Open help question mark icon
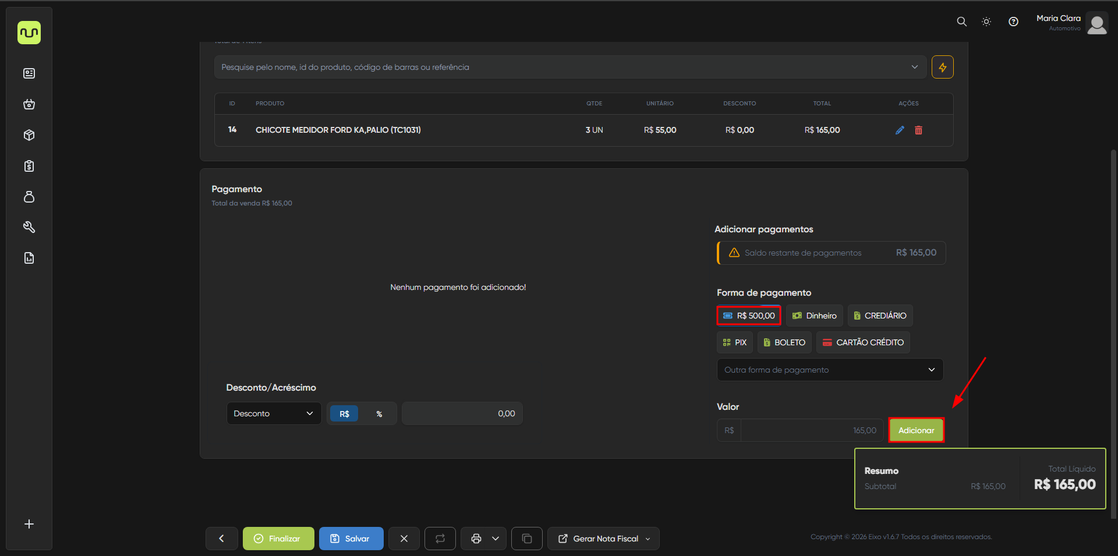1118x556 pixels. (x=1013, y=22)
